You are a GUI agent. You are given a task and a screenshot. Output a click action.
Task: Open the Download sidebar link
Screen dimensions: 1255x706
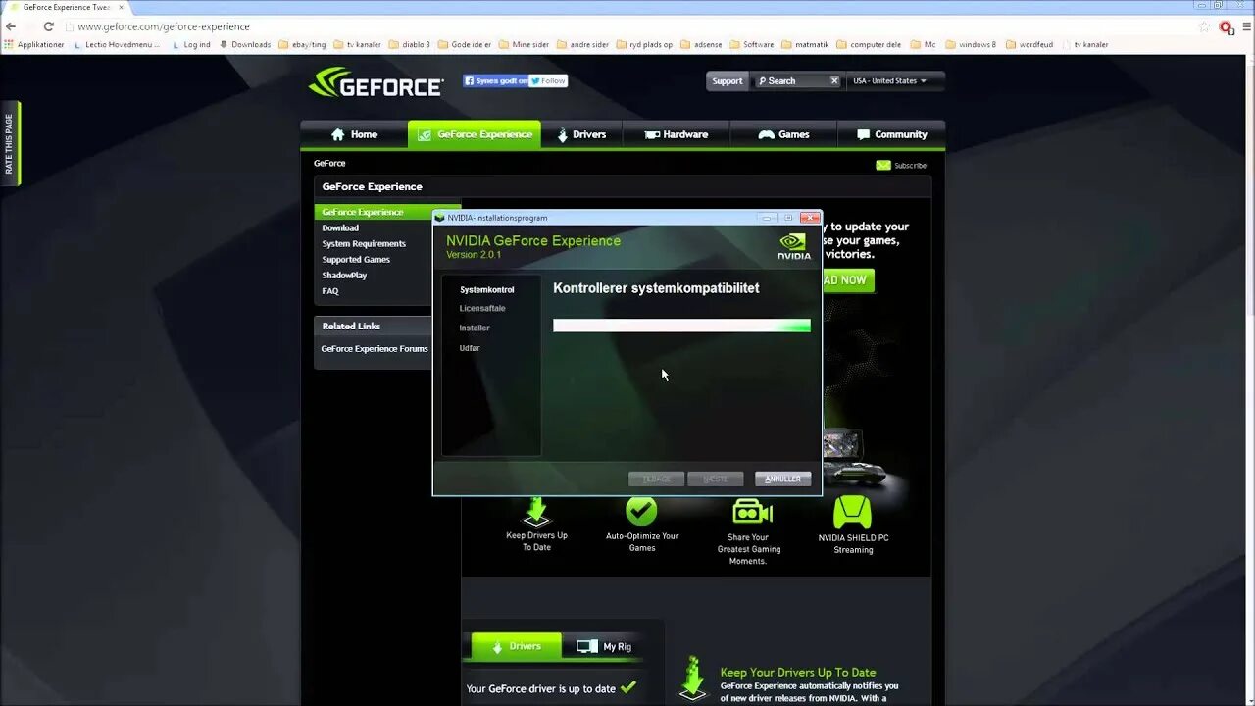[340, 227]
